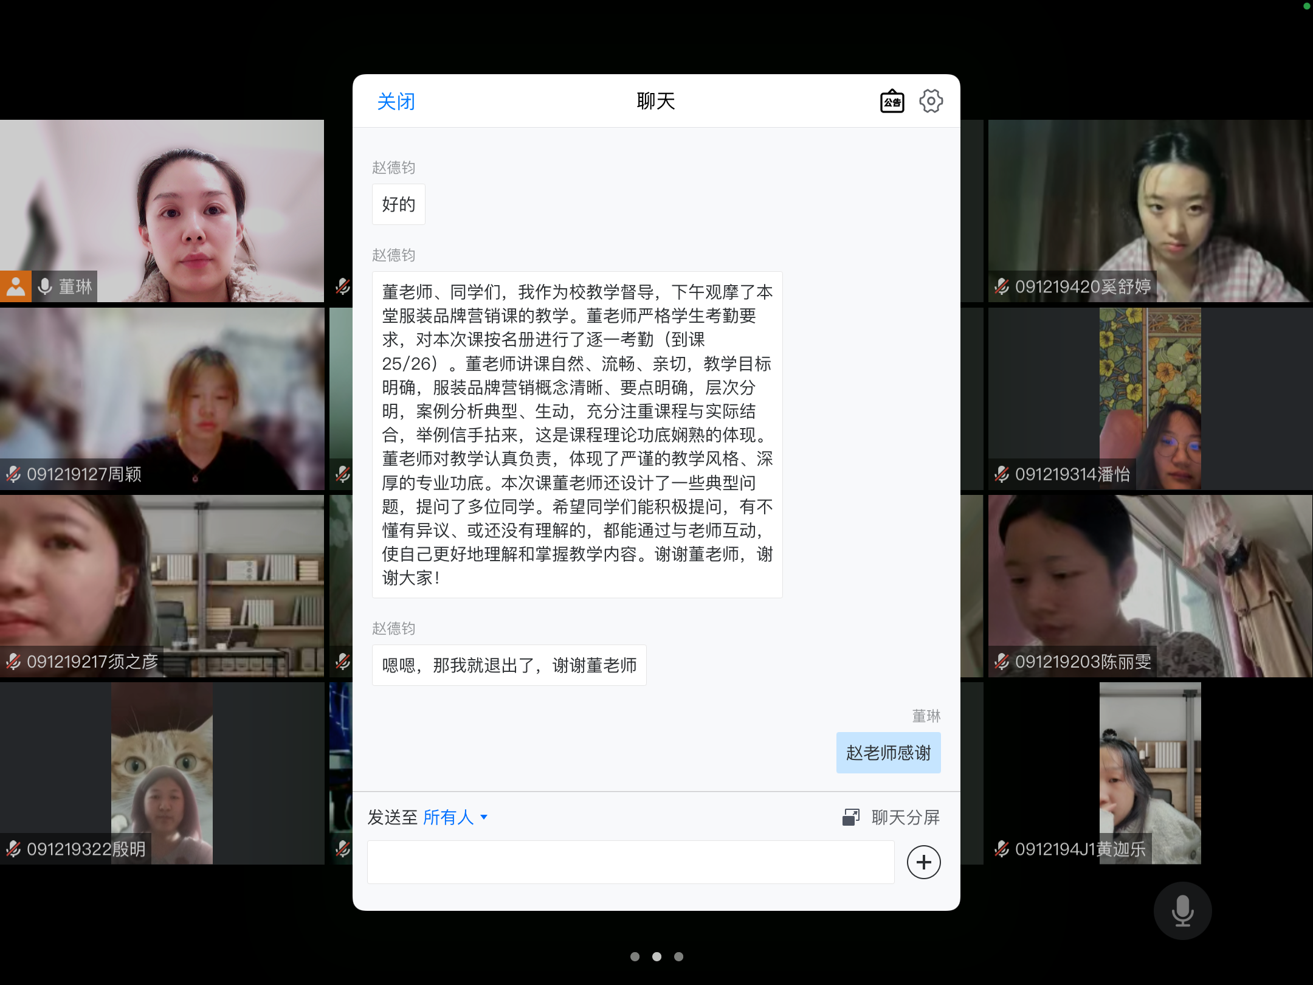Click muted mic icon next to 091219322殷明

tap(13, 849)
